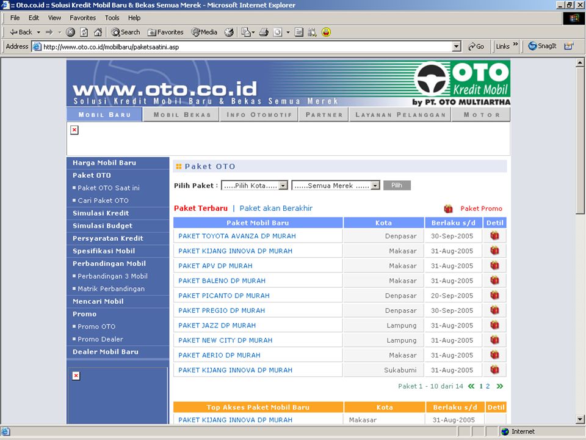Image resolution: width=586 pixels, height=440 pixels.
Task: Open PAKET PICANTO DP MURAH link
Action: click(224, 296)
